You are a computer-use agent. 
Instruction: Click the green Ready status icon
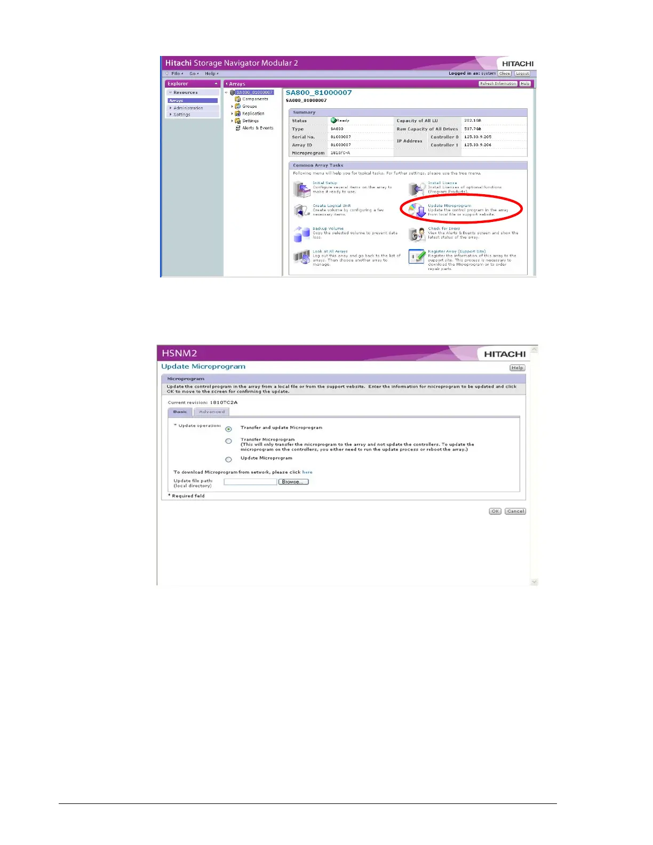tap(333, 121)
